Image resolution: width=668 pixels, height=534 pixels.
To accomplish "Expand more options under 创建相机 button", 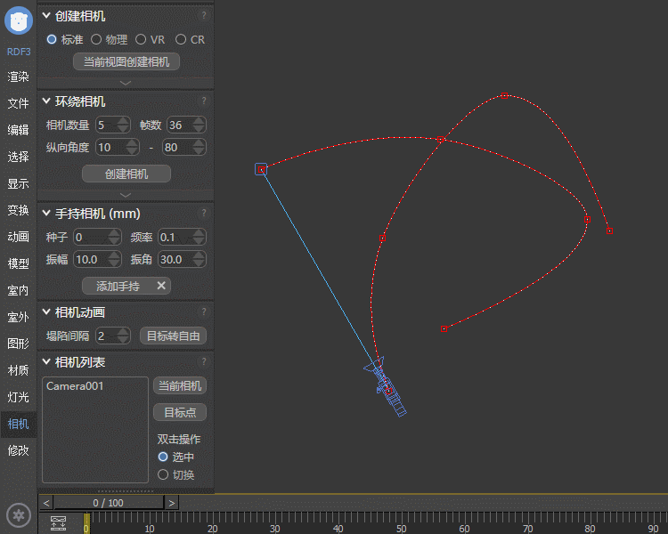I will tap(126, 195).
